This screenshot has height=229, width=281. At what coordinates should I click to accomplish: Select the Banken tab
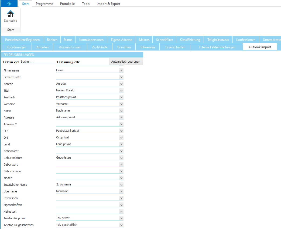click(52, 40)
